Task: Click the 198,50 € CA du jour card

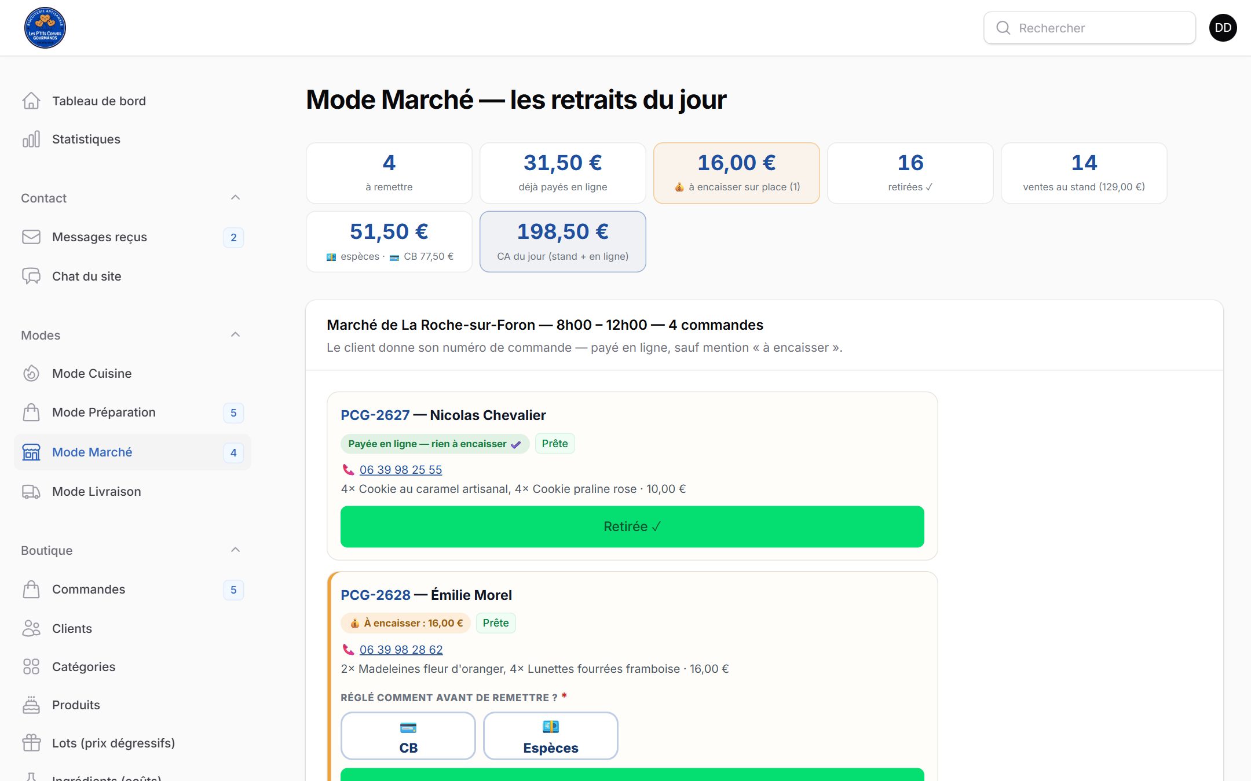Action: coord(563,242)
